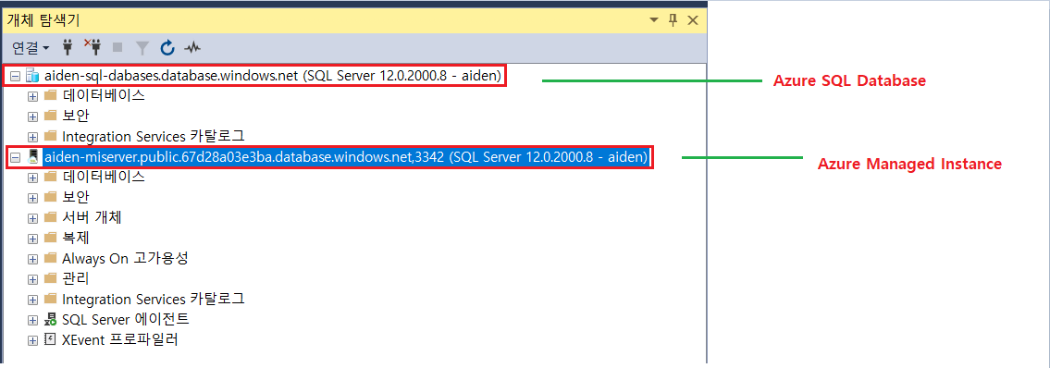Image resolution: width=1050 pixels, height=368 pixels.
Task: Click the 복제 folder icon
Action: (x=51, y=239)
